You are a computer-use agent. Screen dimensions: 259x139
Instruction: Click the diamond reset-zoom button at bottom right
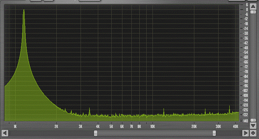coord(253,133)
